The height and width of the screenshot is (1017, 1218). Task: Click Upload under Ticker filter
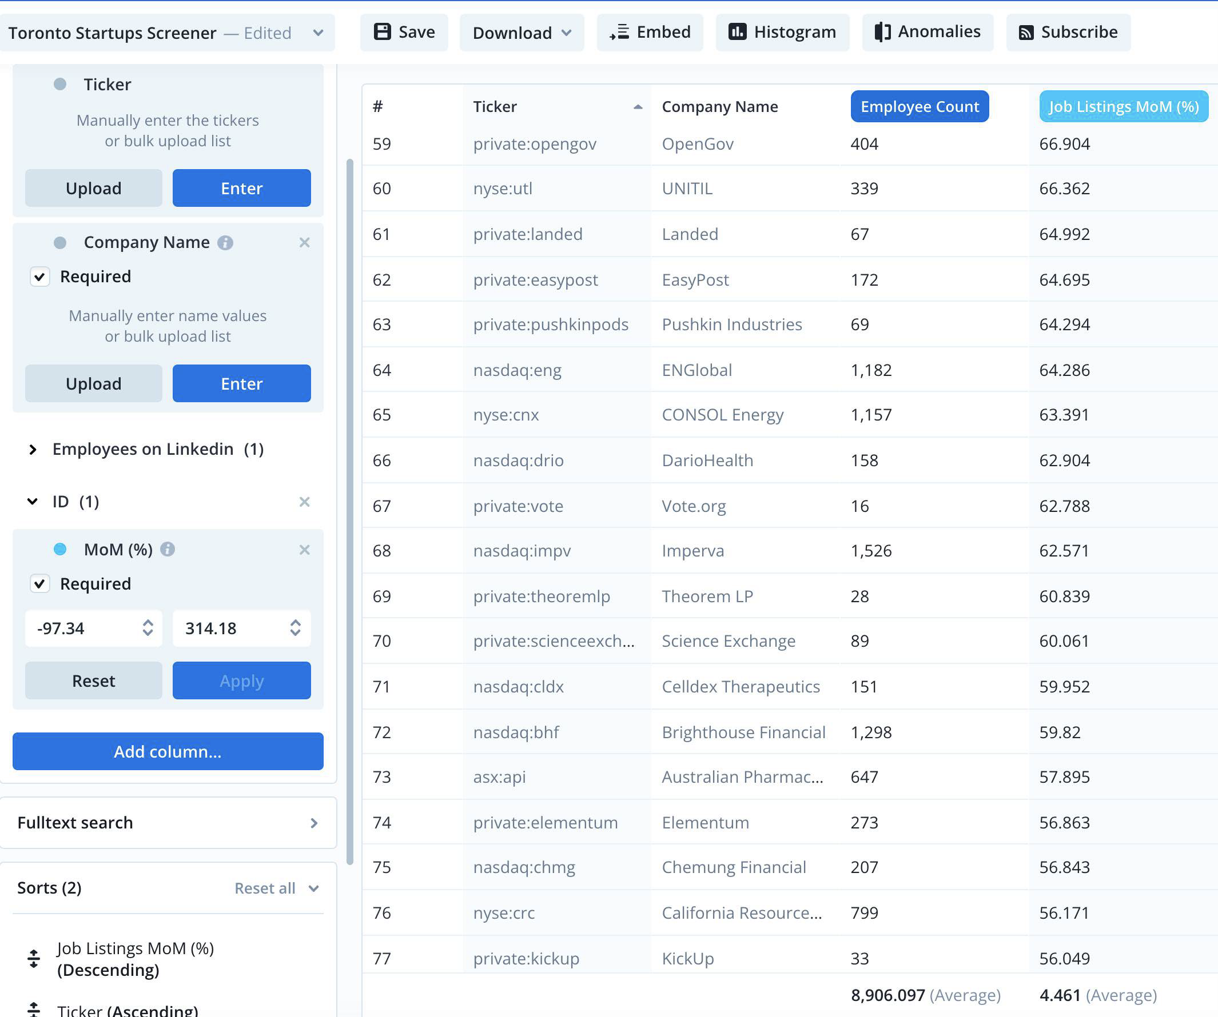click(x=93, y=188)
